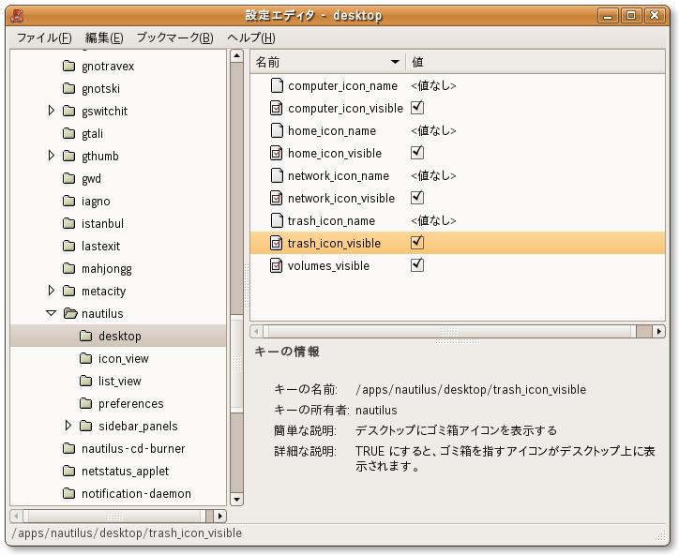Screen dimensions: 679x555
Task: Click the gswitchit folder icon
Action: point(68,111)
